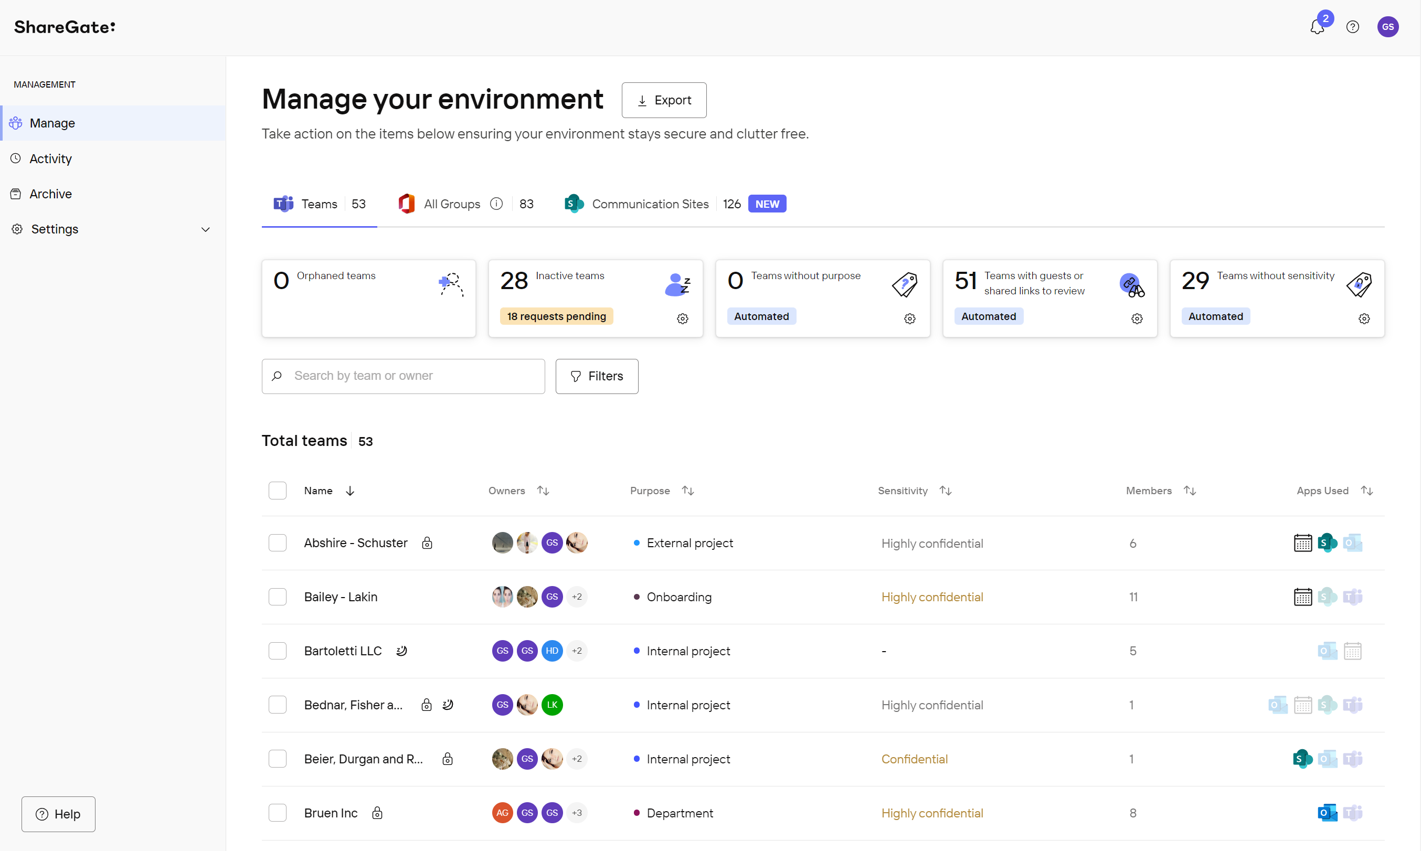Switch to the All Groups tab
Viewport: 1421px width, 851px height.
pyautogui.click(x=451, y=204)
